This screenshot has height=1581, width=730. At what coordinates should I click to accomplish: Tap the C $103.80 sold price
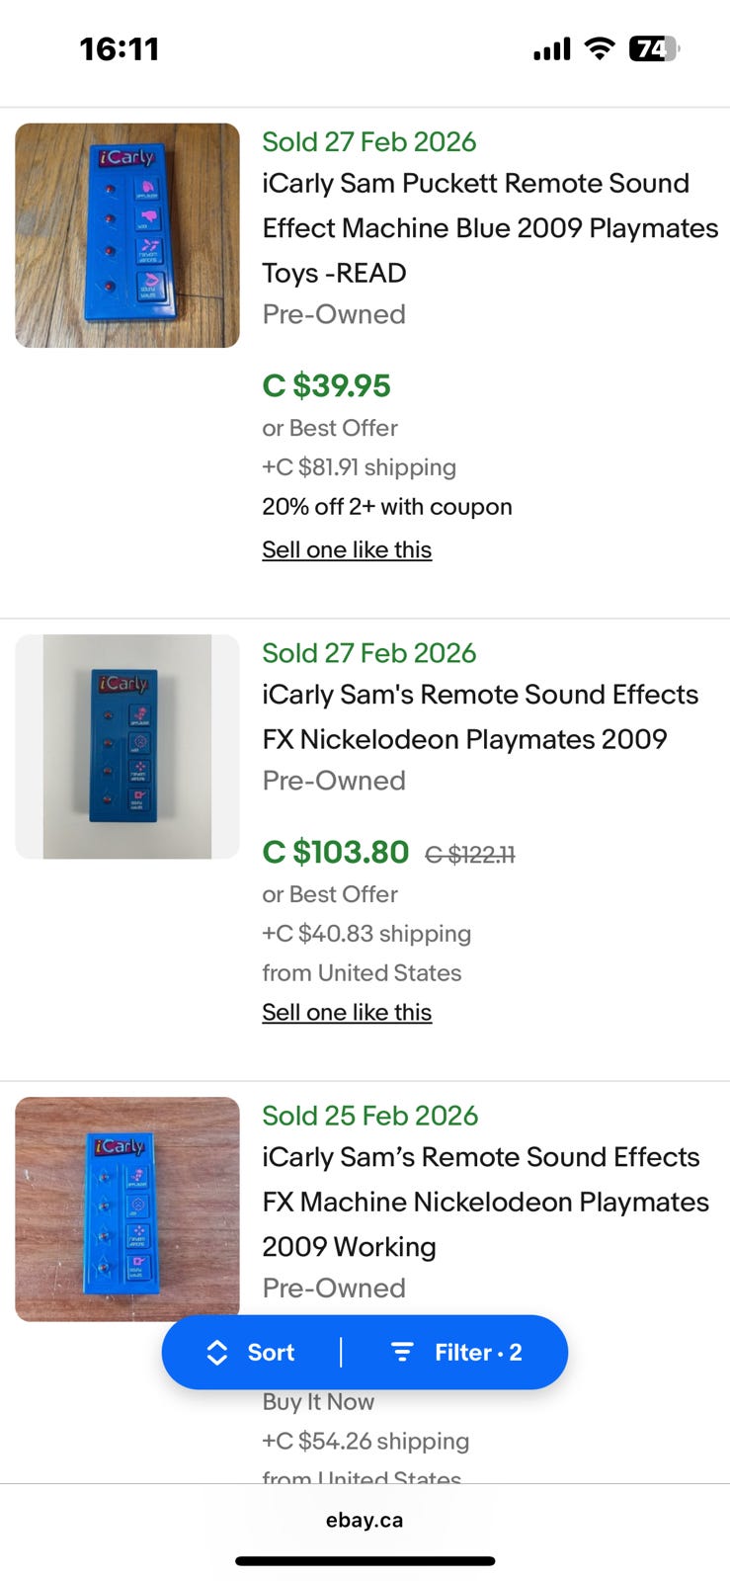(335, 852)
